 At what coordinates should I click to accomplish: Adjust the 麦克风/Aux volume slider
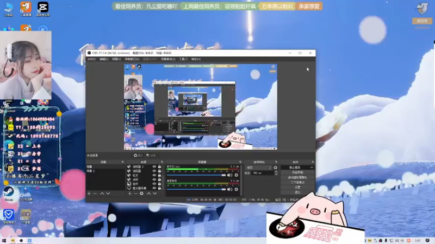[196, 175]
